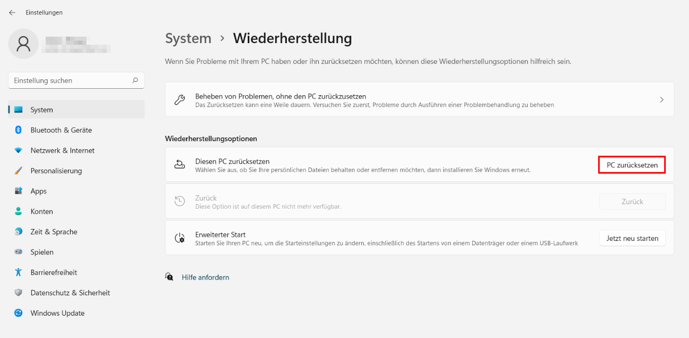Click the Windows Update sync icon
This screenshot has width=689, height=338.
coord(18,313)
